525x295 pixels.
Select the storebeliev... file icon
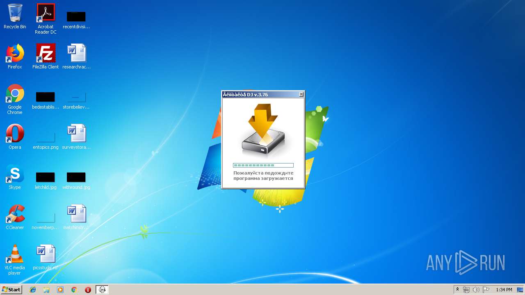[76, 99]
